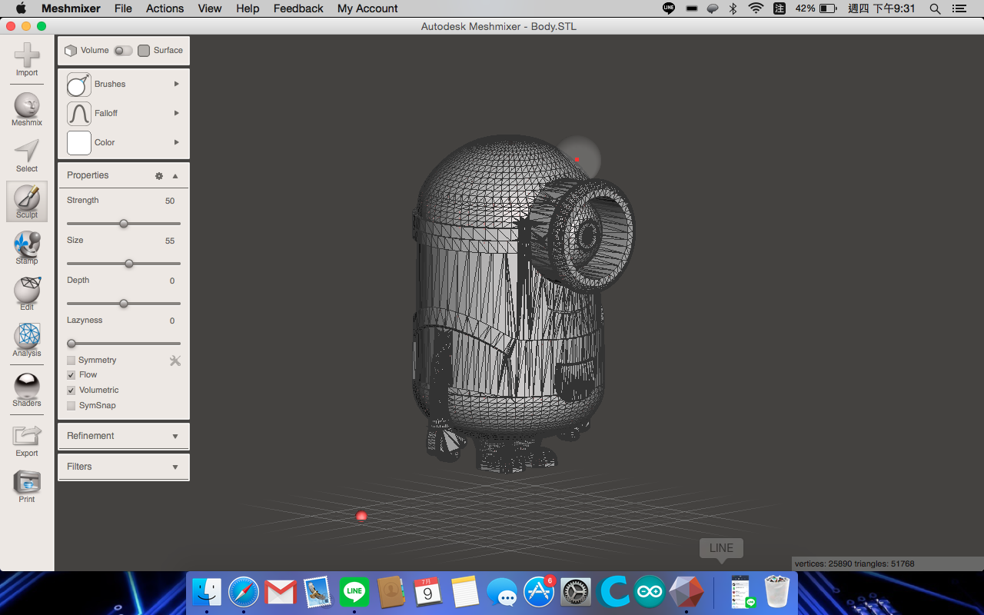Open the File menu

123,8
